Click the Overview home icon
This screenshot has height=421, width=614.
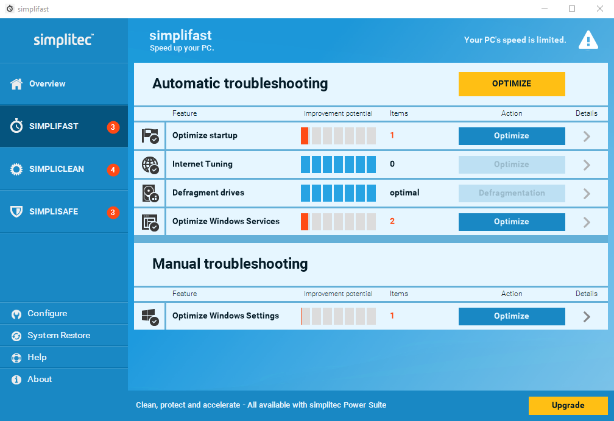coord(16,84)
